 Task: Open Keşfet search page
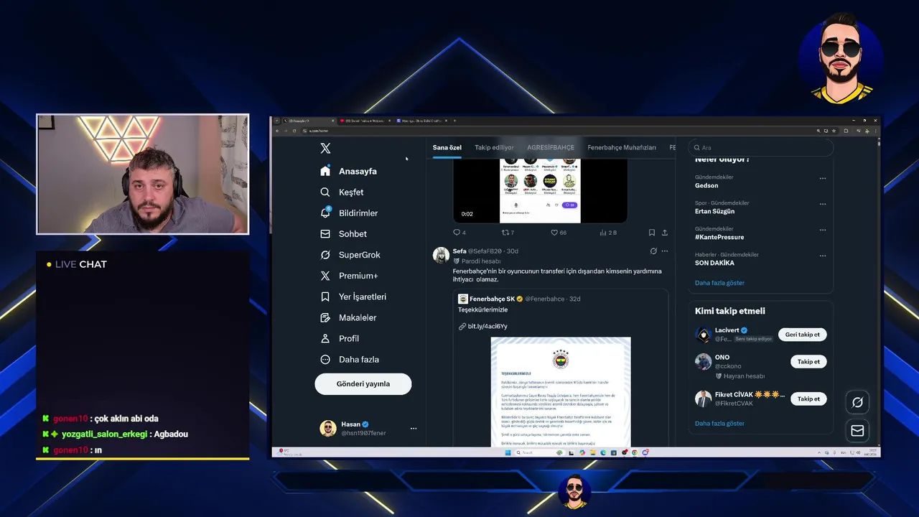(342, 192)
